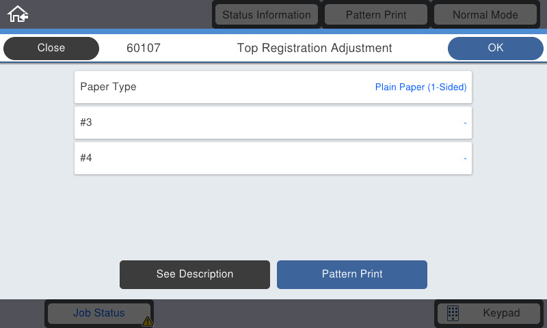Viewport: 547px width, 328px height.
Task: Confirm the settings with the OK button
Action: [495, 48]
